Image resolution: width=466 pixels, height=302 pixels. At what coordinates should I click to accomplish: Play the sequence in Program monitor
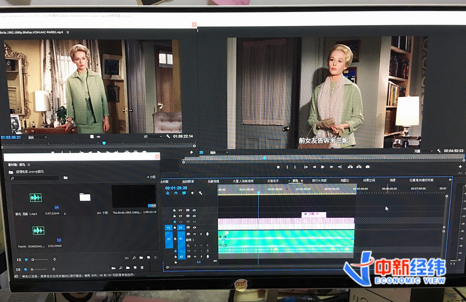click(323, 167)
